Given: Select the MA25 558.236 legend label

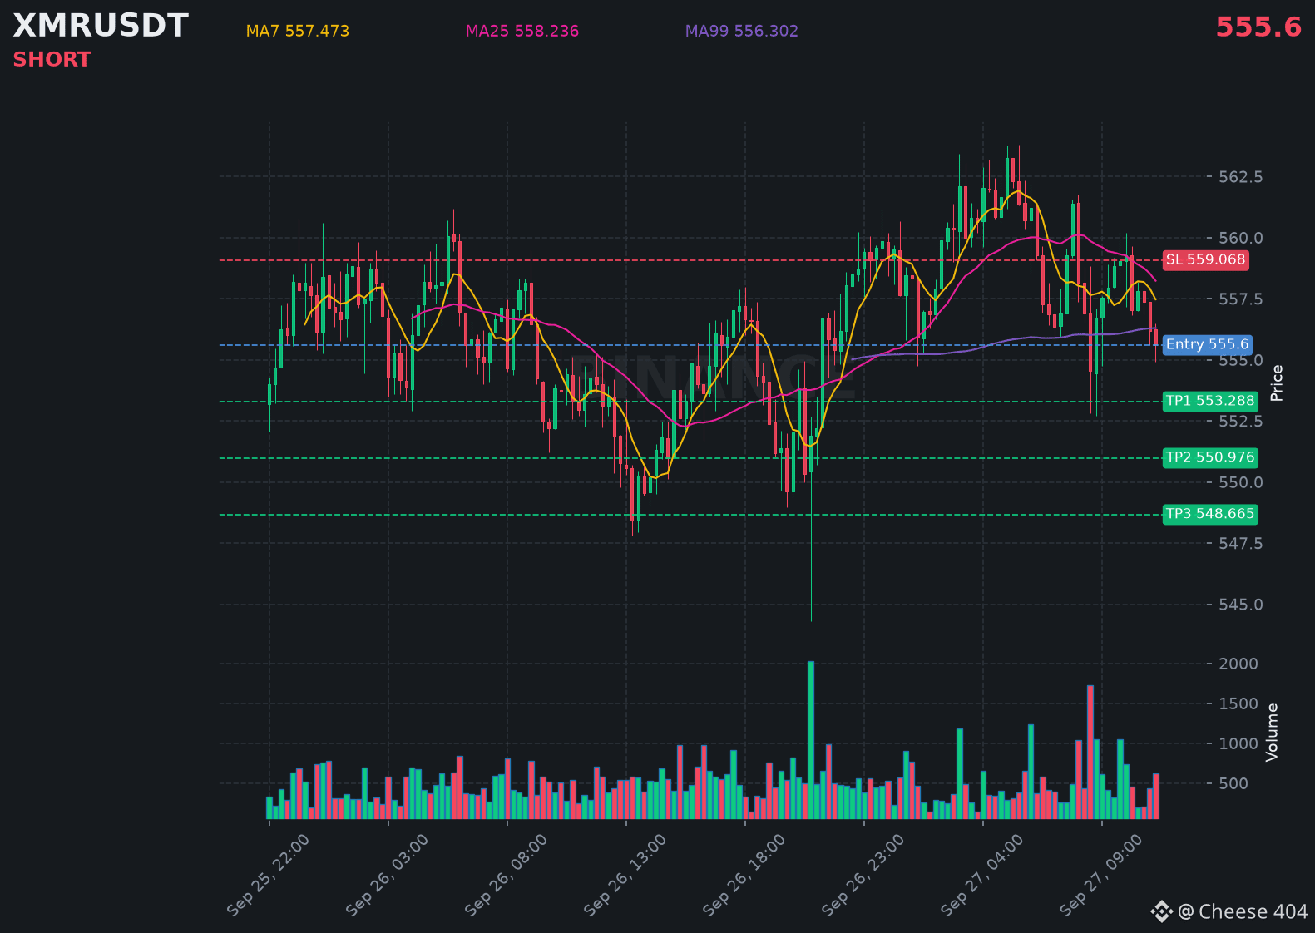Looking at the screenshot, I should click(522, 32).
